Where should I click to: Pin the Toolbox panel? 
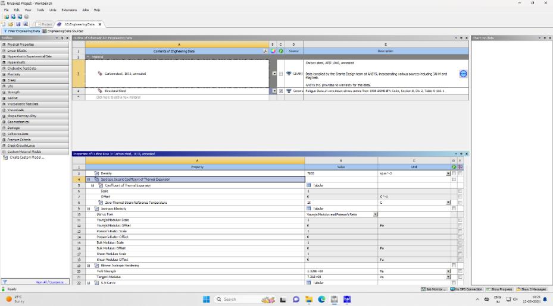(62, 38)
